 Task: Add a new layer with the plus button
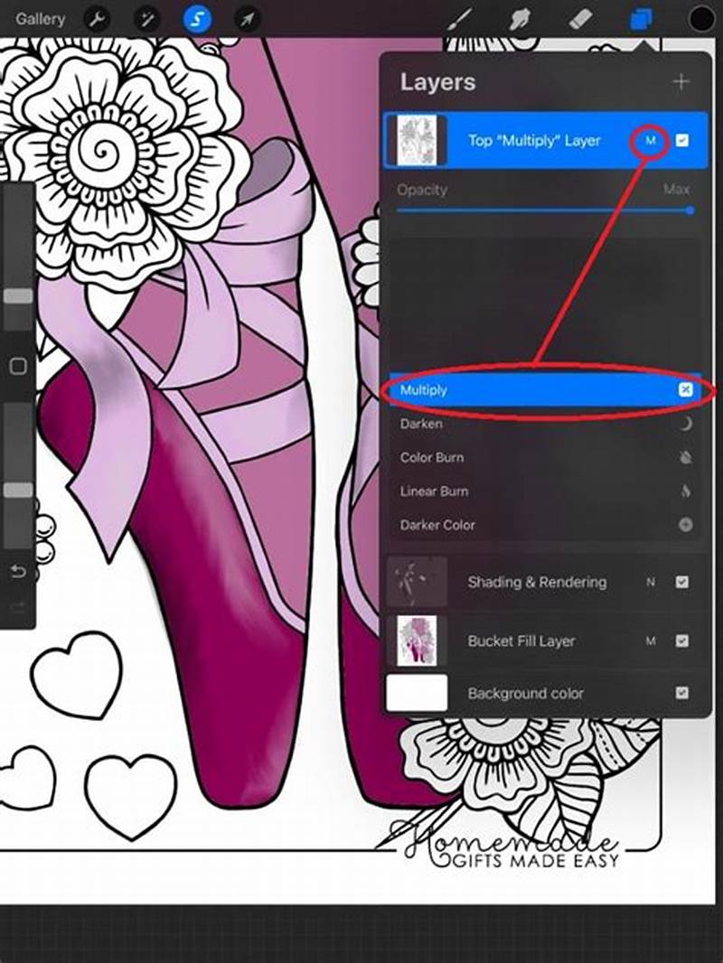coord(681,81)
